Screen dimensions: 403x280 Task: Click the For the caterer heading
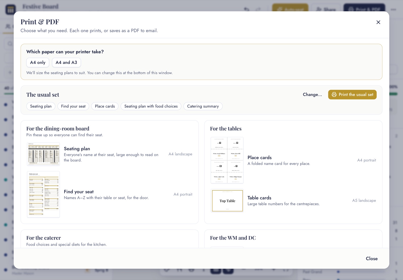click(44, 238)
